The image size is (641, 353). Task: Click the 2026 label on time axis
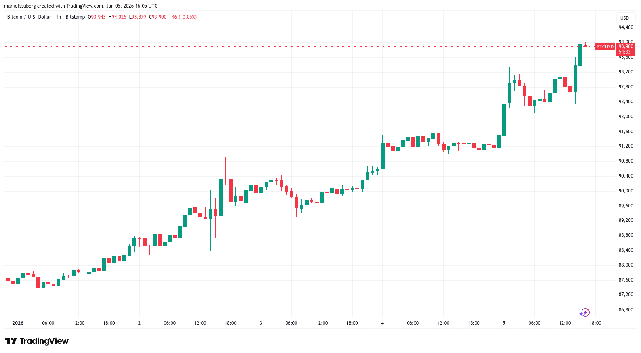[x=18, y=323]
